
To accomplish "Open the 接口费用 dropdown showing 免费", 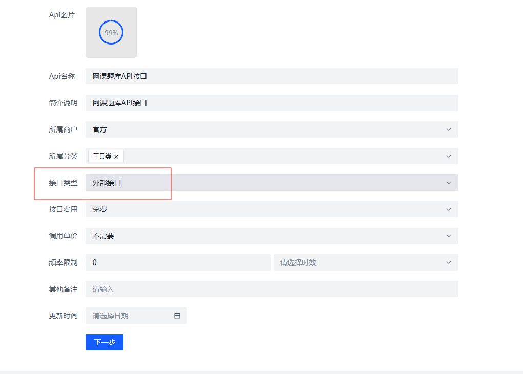I will (272, 209).
